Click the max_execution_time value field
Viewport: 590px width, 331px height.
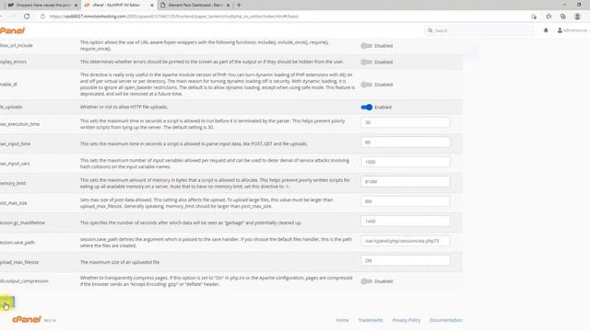pos(406,122)
